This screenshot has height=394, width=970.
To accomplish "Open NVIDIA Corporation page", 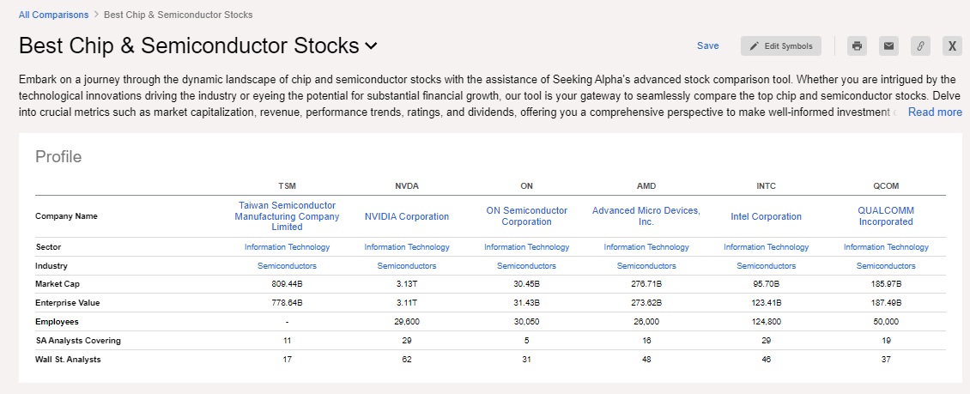I will point(407,216).
